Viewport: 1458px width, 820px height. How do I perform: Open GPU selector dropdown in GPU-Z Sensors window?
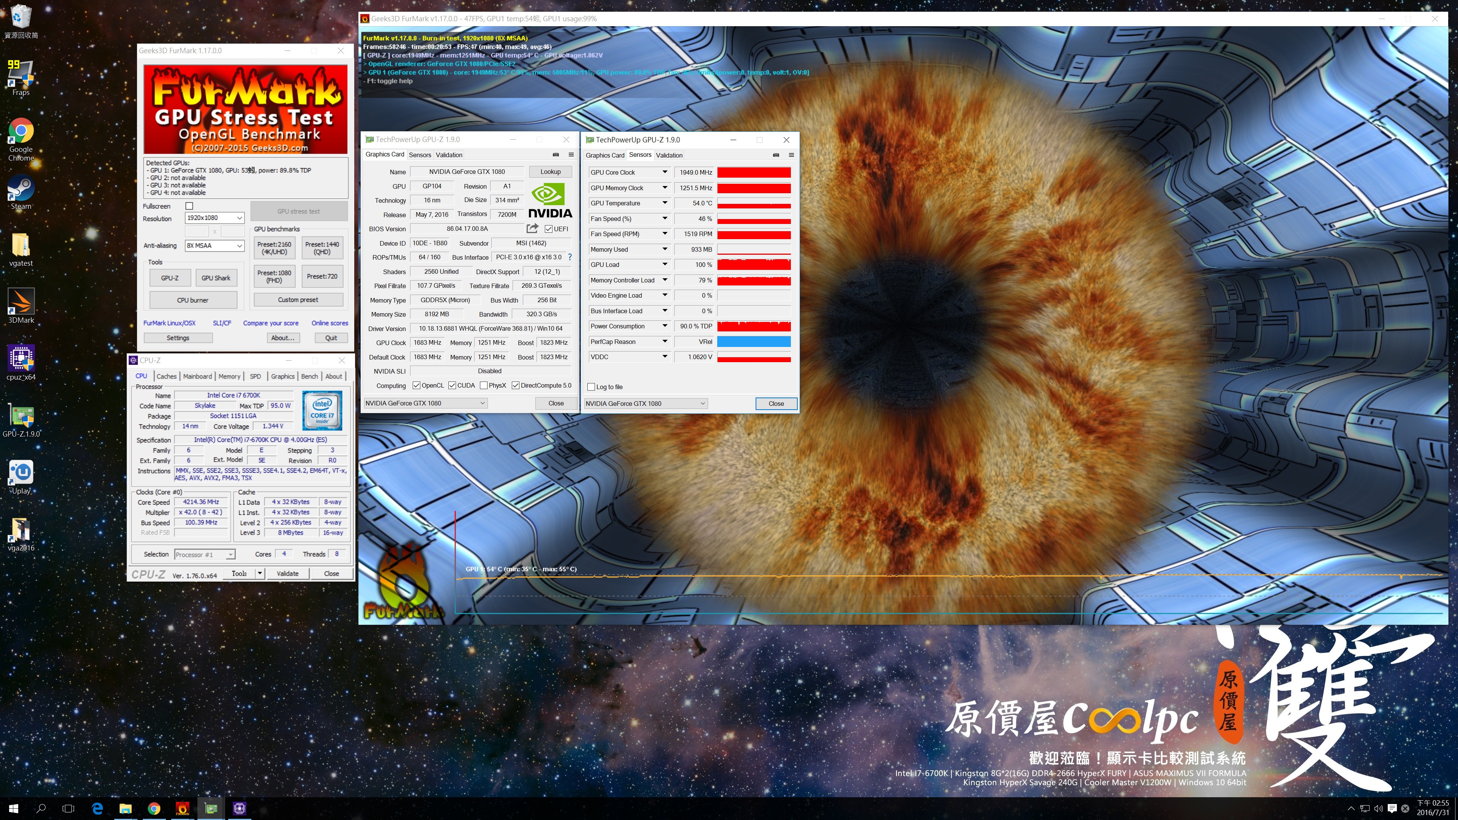(x=646, y=404)
